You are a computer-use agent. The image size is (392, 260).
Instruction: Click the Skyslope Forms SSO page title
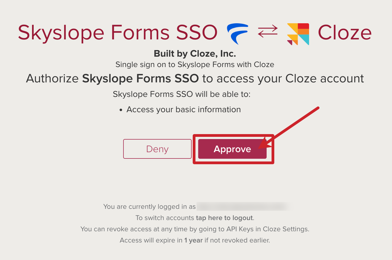point(117,32)
